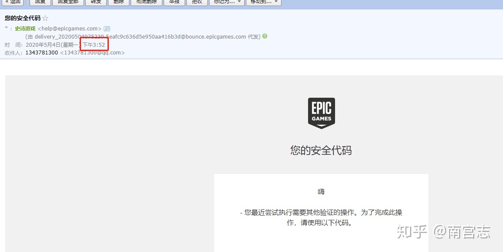Open the 移动到 dropdown
The width and height of the screenshot is (503, 252).
(263, 2)
